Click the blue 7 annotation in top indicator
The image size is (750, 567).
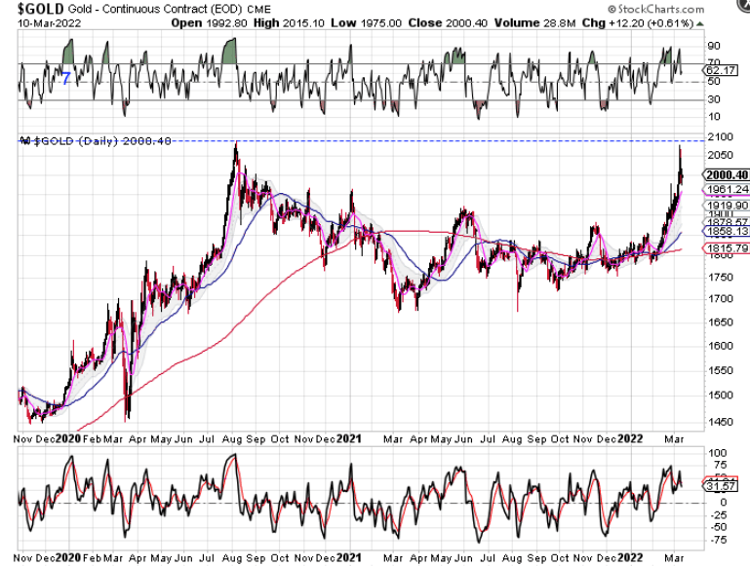(x=66, y=77)
